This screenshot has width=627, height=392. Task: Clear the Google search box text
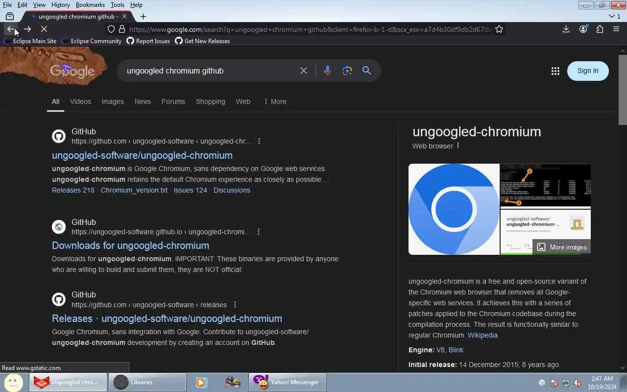click(304, 71)
